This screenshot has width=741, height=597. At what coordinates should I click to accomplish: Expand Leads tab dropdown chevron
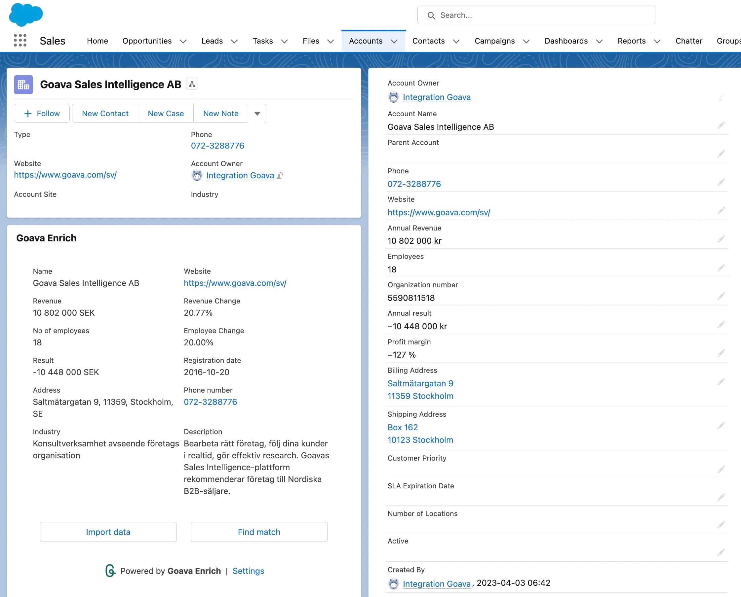pyautogui.click(x=234, y=41)
